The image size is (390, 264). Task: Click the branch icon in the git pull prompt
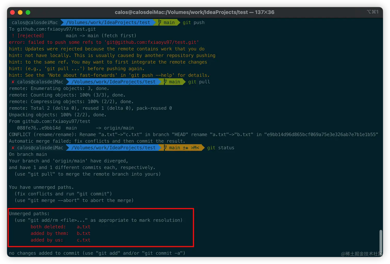[165, 82]
